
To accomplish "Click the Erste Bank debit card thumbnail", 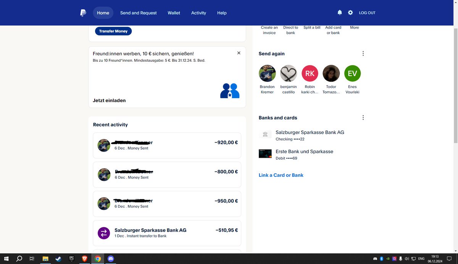I will 265,154.
